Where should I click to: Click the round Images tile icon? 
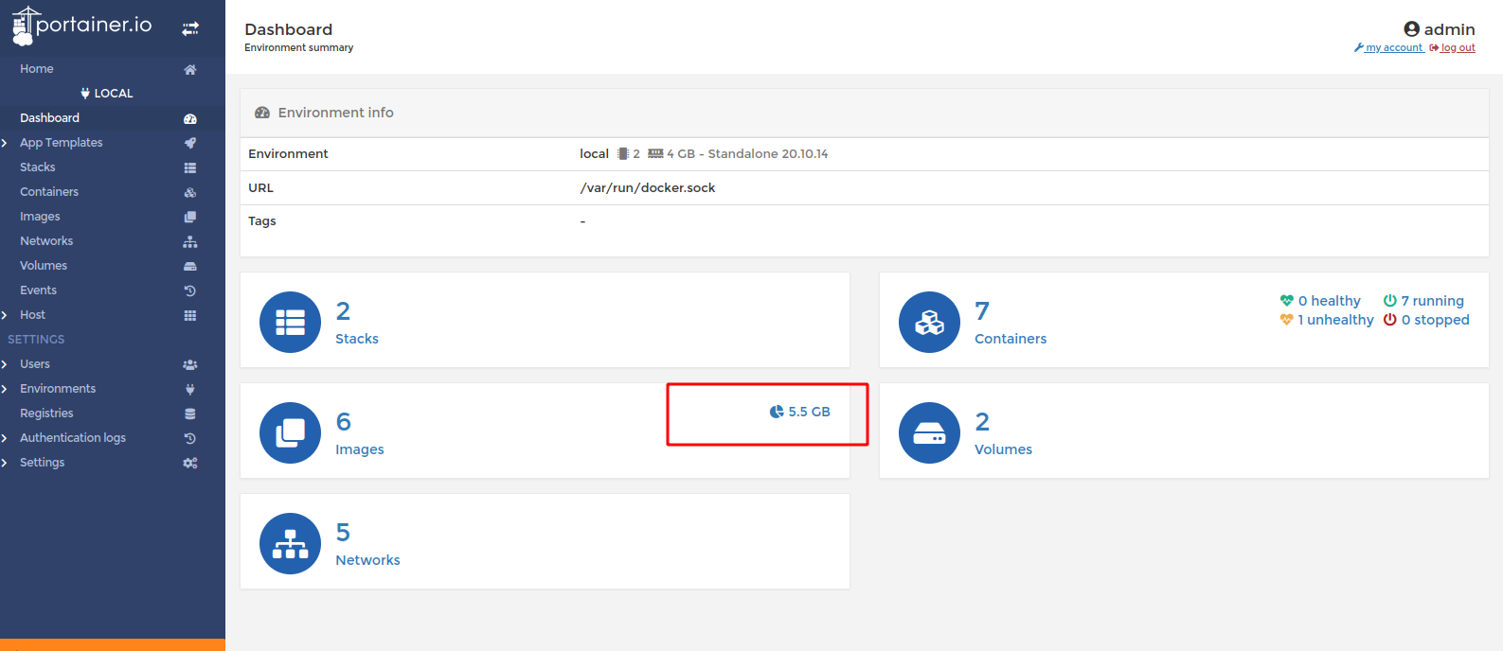[290, 432]
